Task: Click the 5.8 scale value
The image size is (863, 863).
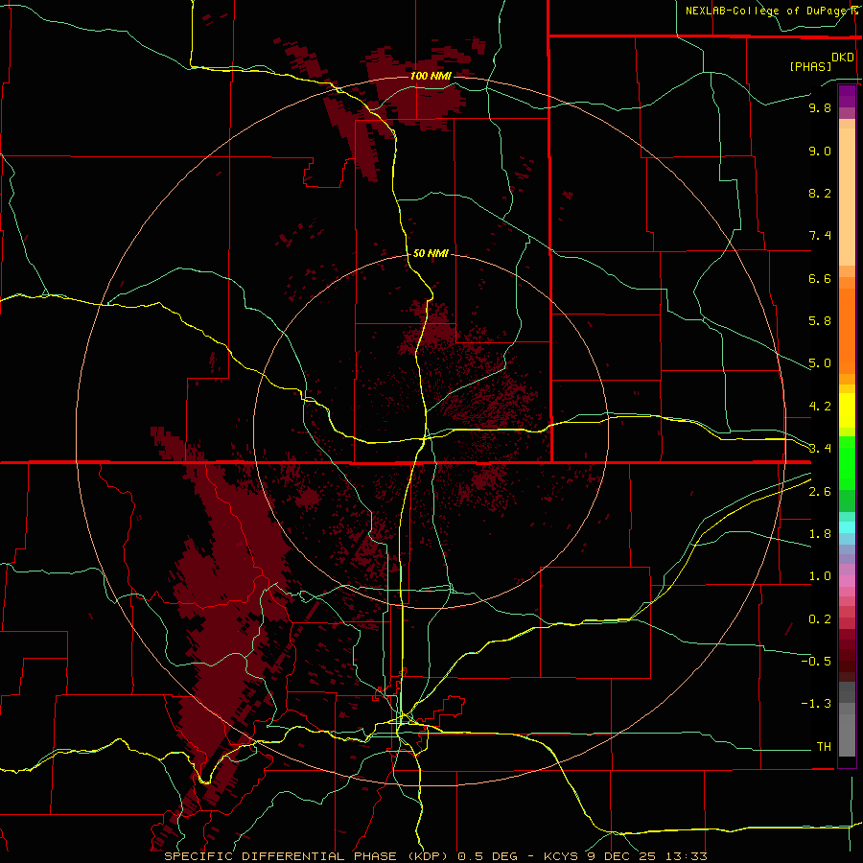Action: (820, 321)
